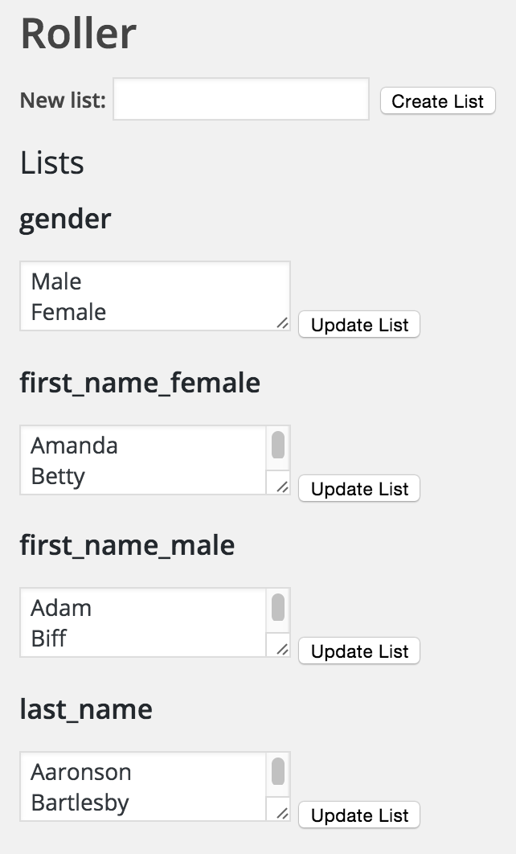Click the gender textarea resize handle
516x854 pixels.
(282, 322)
